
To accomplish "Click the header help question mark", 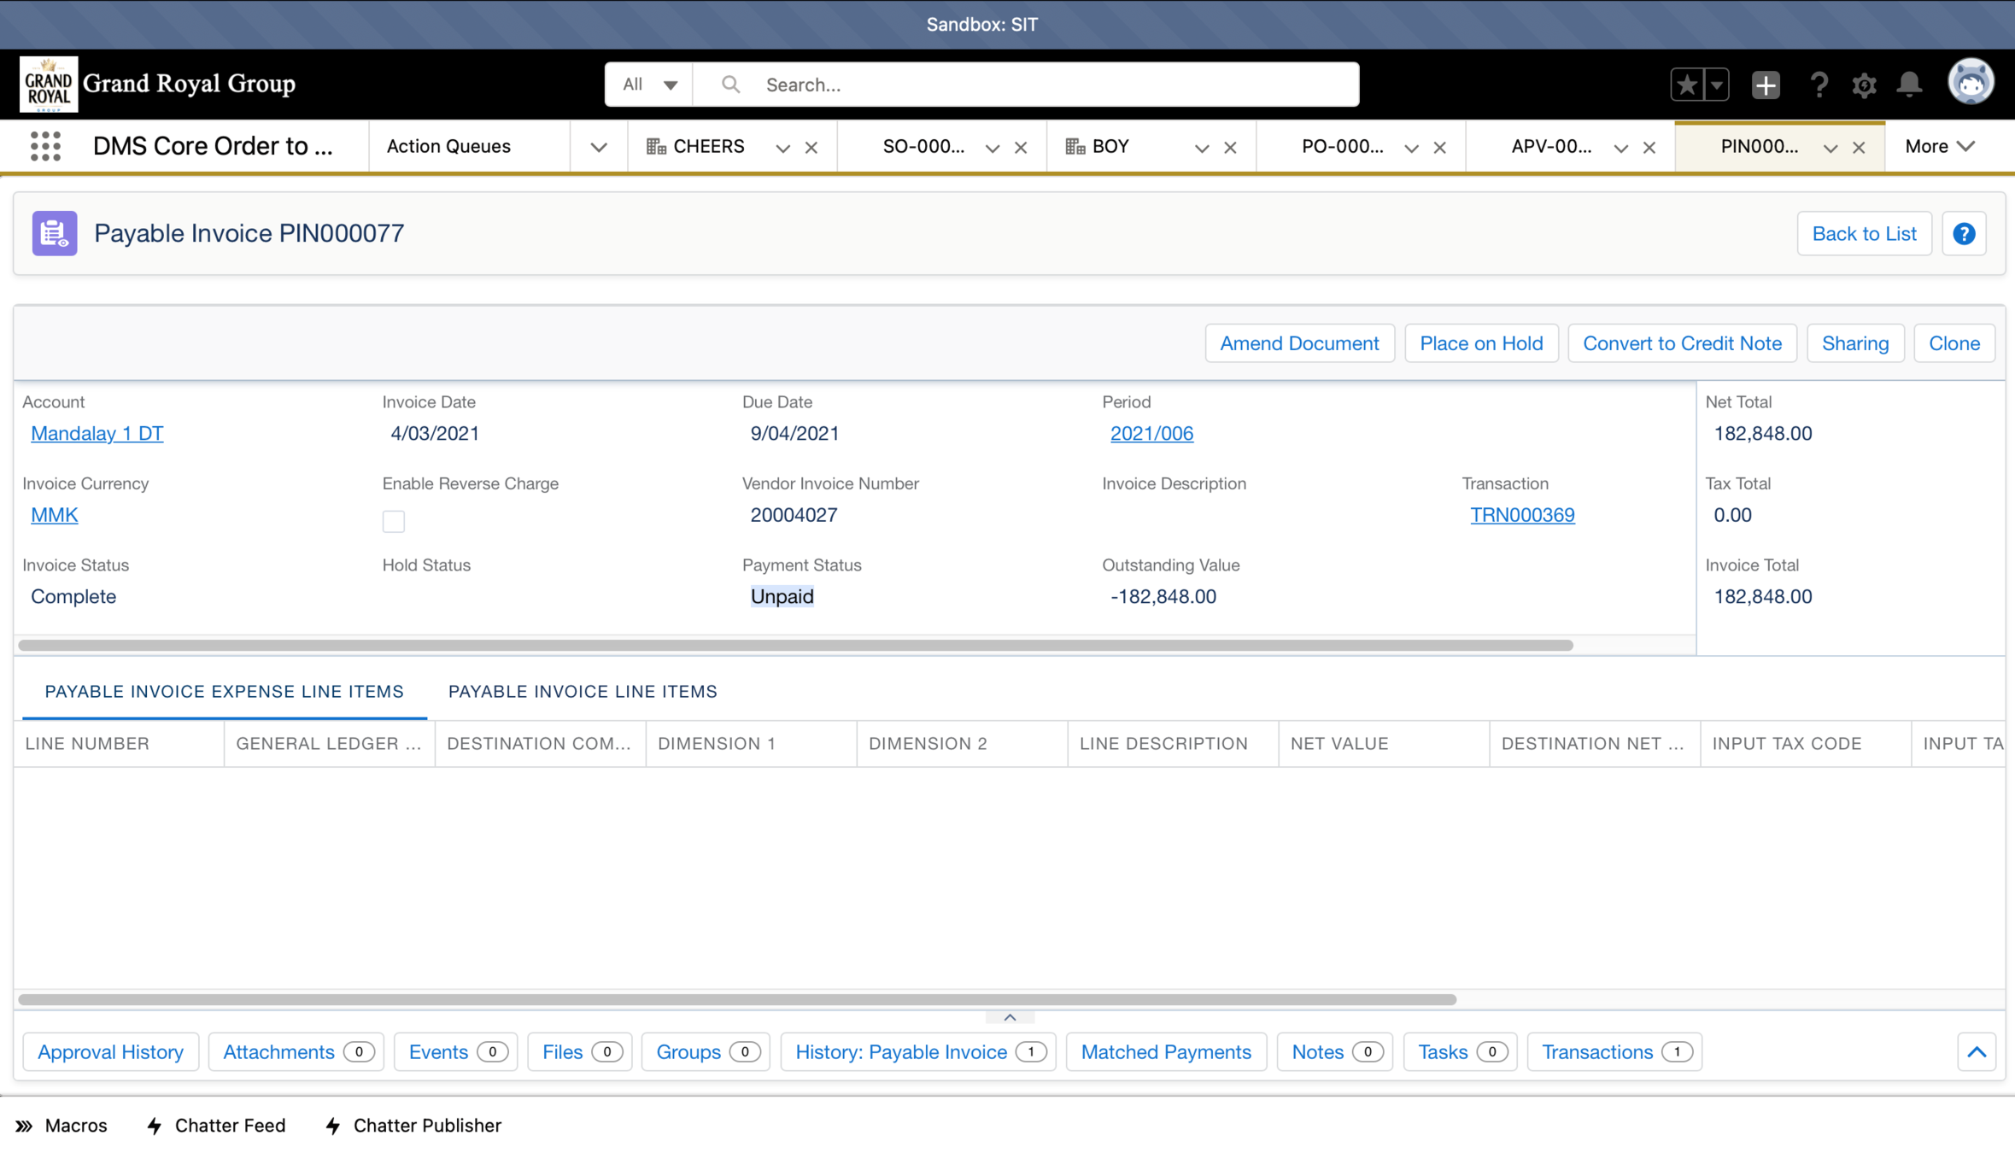I will point(1819,85).
